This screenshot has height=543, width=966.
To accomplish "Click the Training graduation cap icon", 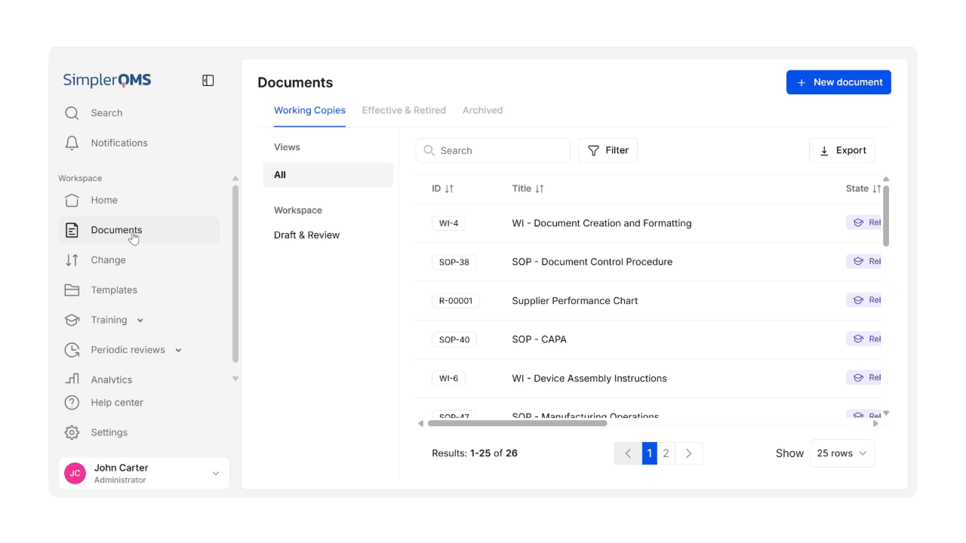I will coord(72,320).
